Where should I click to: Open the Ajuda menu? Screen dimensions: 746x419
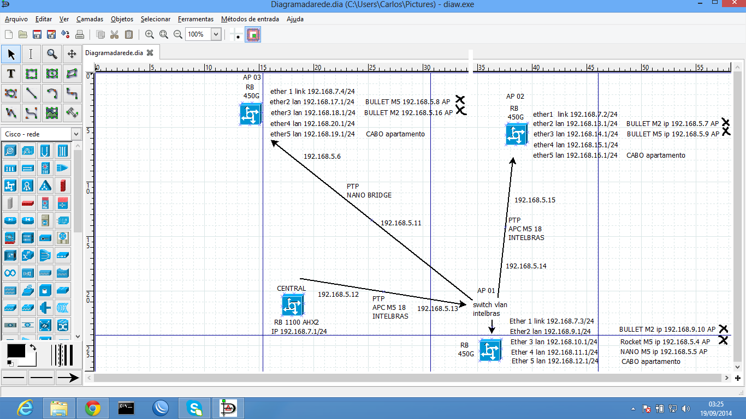(295, 19)
